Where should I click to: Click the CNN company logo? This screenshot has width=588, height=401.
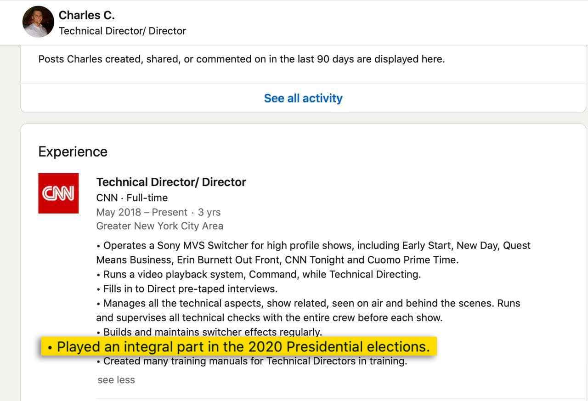point(58,193)
